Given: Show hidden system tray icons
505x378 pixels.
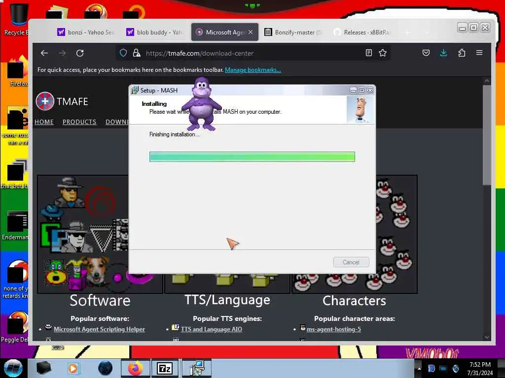Looking at the screenshot, I should point(419,369).
